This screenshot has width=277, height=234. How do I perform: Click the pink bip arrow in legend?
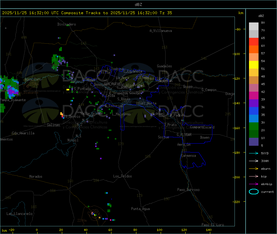(x=254, y=176)
